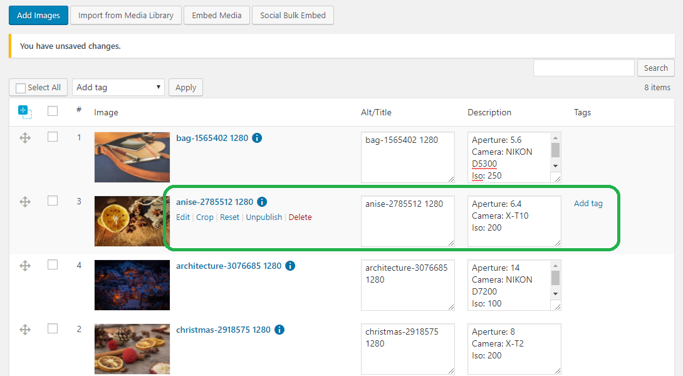Click the info icon next to bag-1565402 1280
The width and height of the screenshot is (683, 376).
click(257, 138)
